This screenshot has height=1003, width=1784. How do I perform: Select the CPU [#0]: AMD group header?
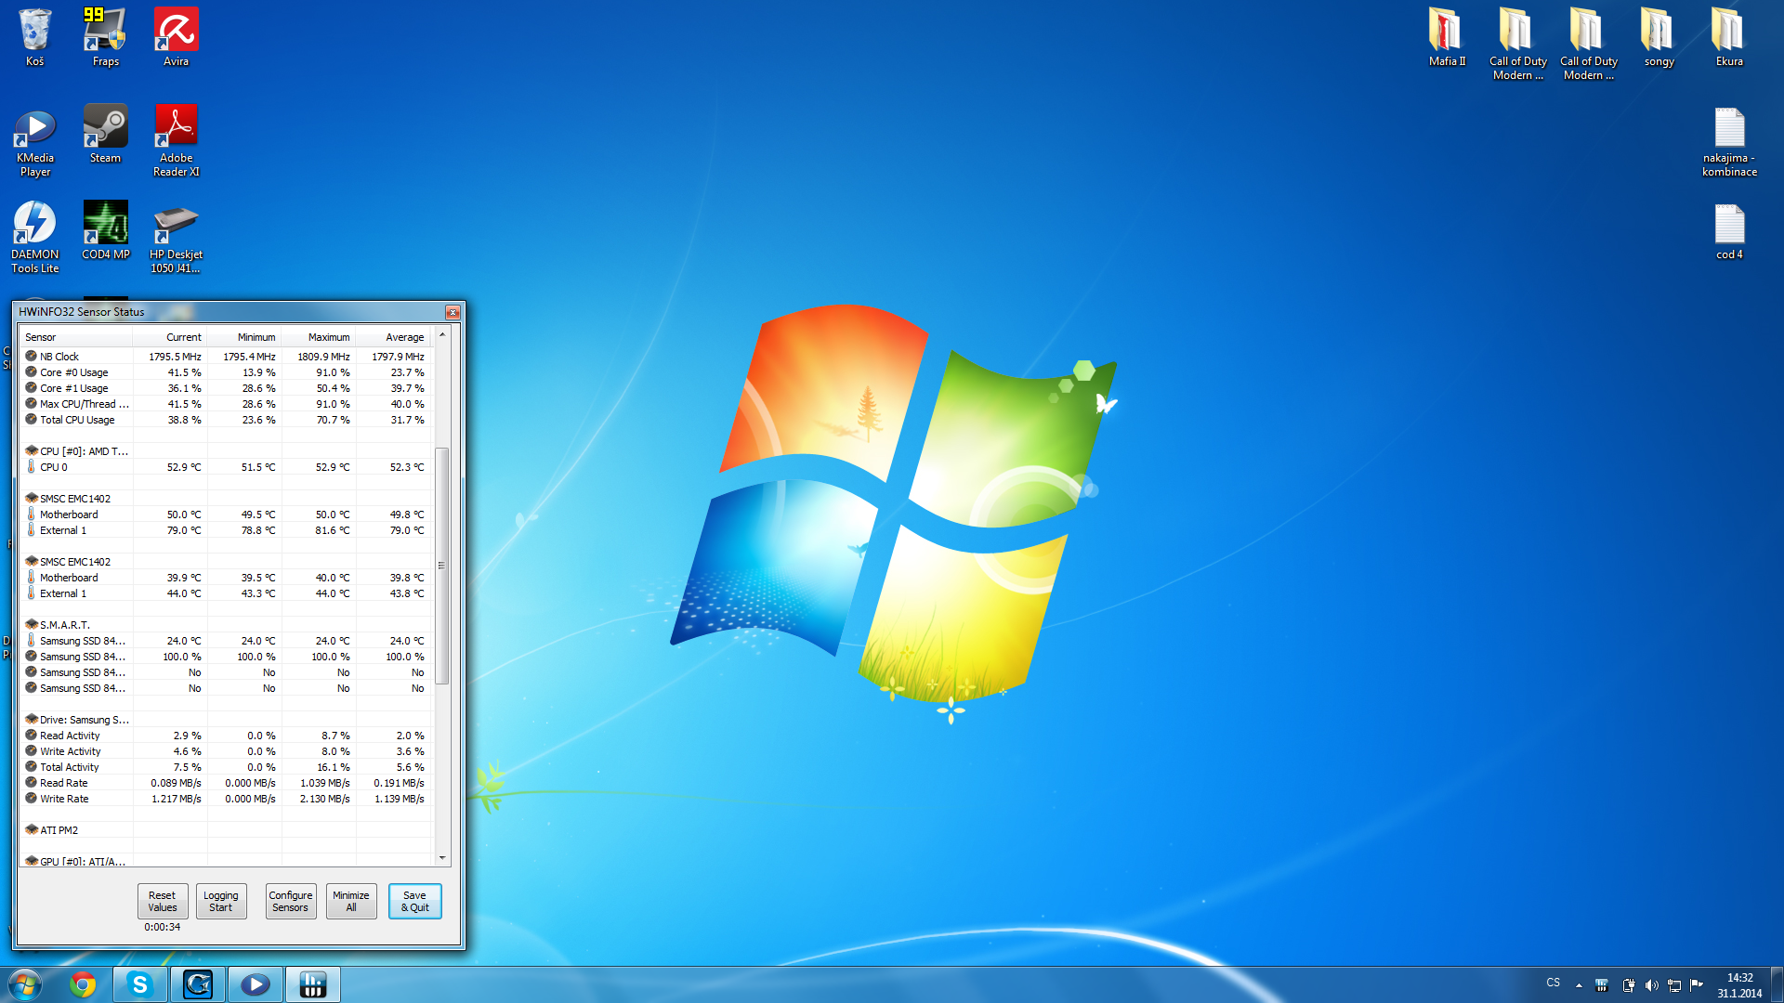coord(226,451)
